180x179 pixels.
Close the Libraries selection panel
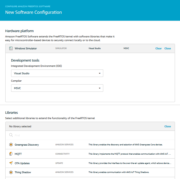coord(168,126)
